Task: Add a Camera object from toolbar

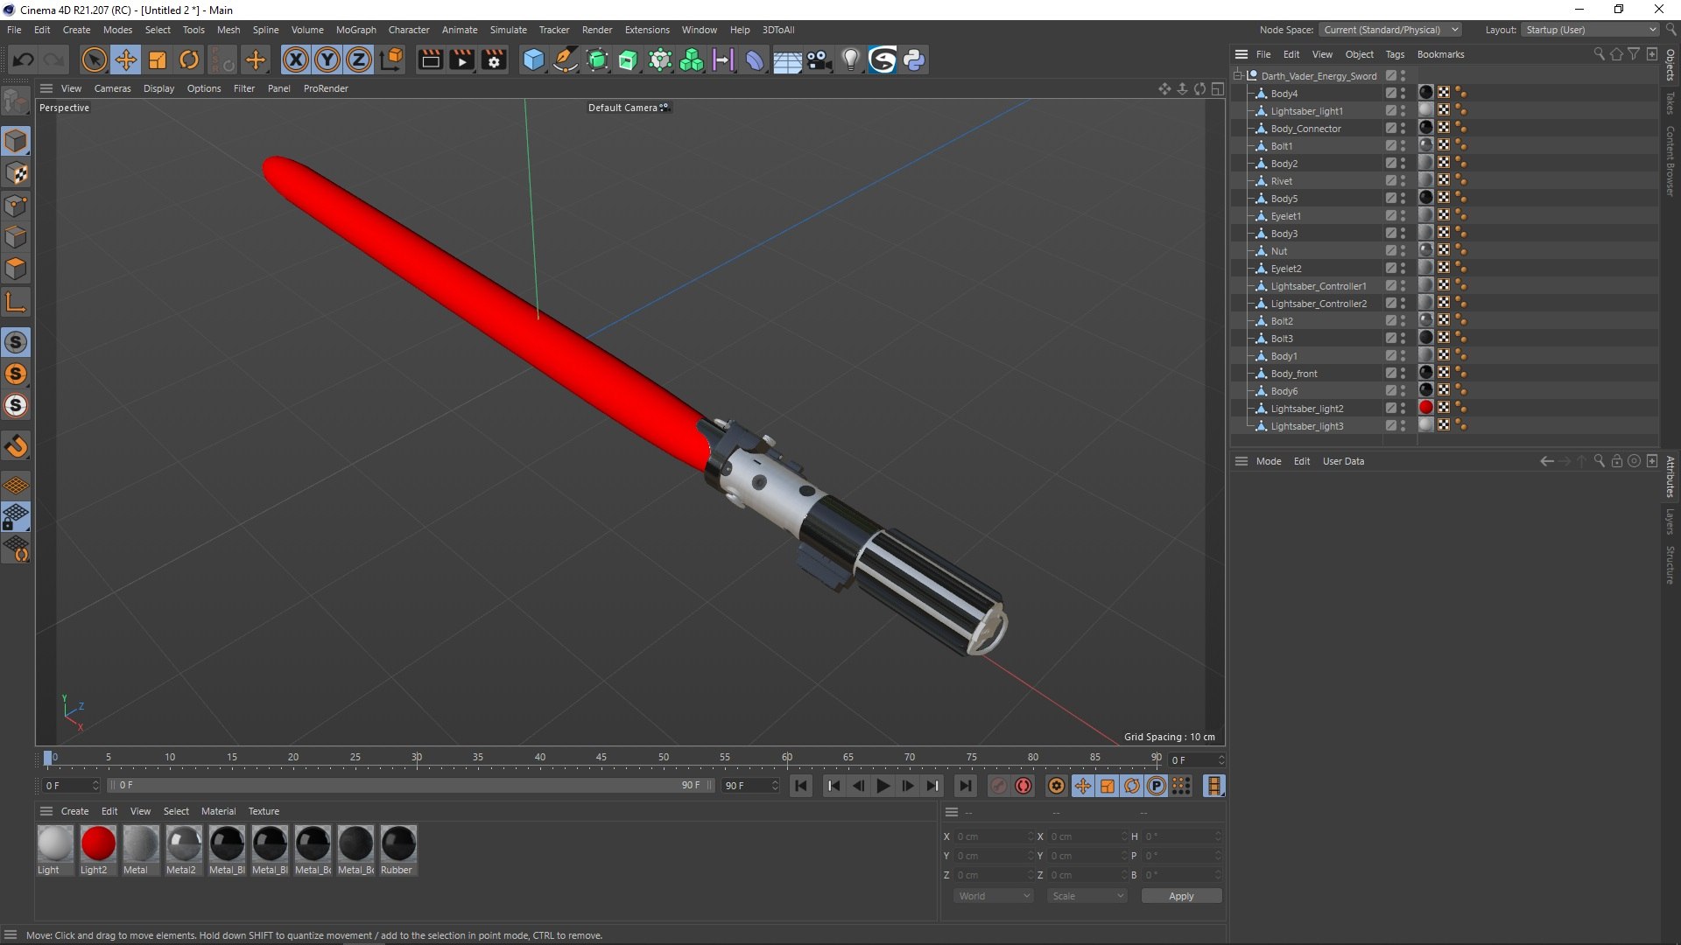Action: click(x=819, y=59)
